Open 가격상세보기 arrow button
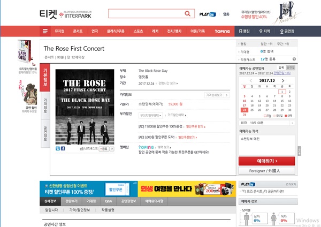 click(217, 95)
